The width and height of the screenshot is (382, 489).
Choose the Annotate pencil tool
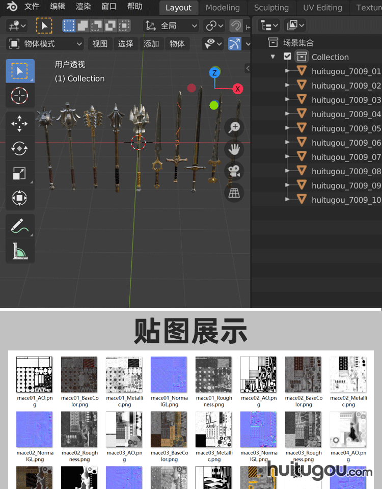point(20,226)
